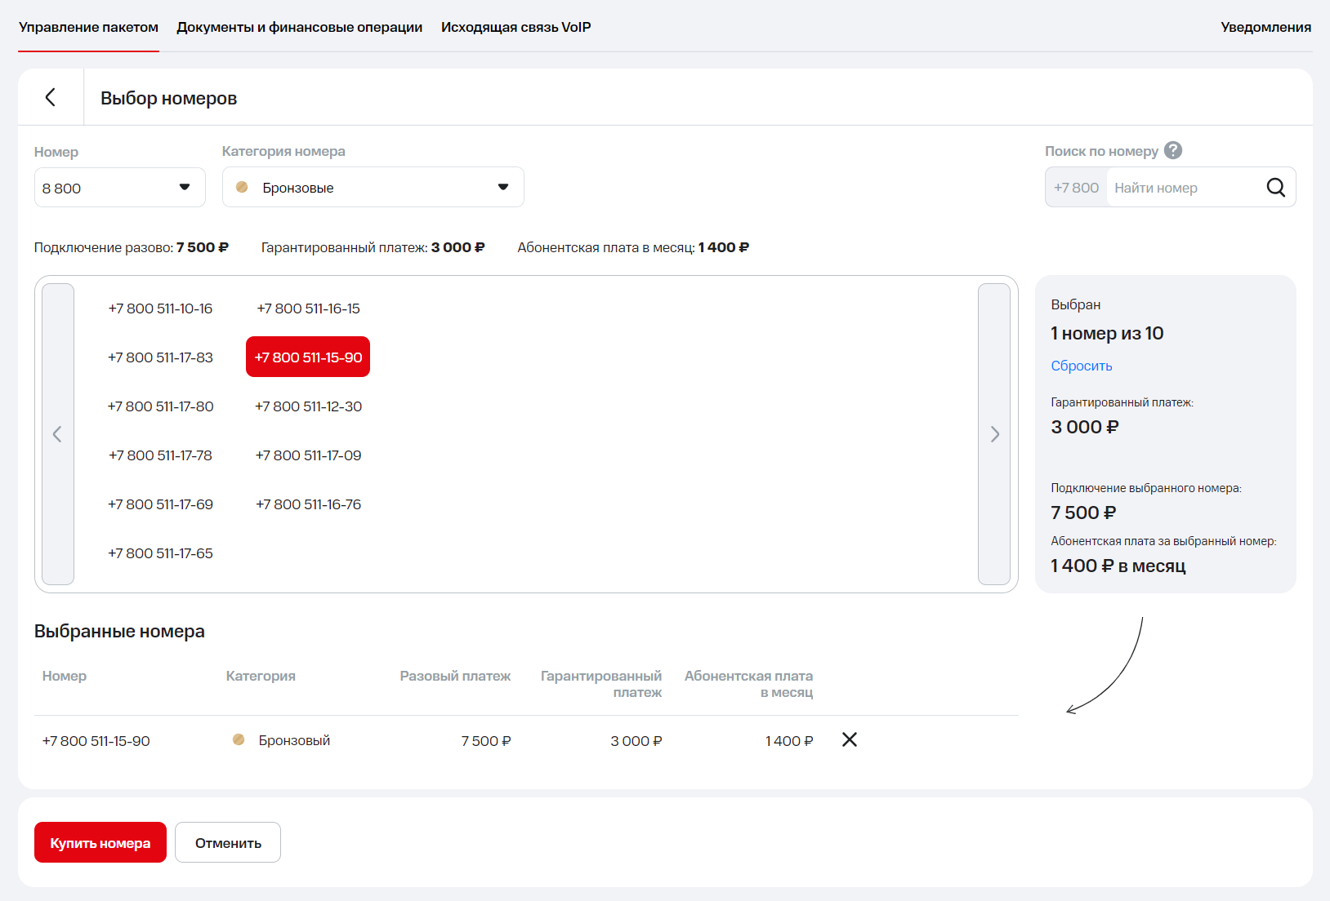The width and height of the screenshot is (1330, 901).
Task: Pick number +7 800 511-16-76
Action: (x=308, y=504)
